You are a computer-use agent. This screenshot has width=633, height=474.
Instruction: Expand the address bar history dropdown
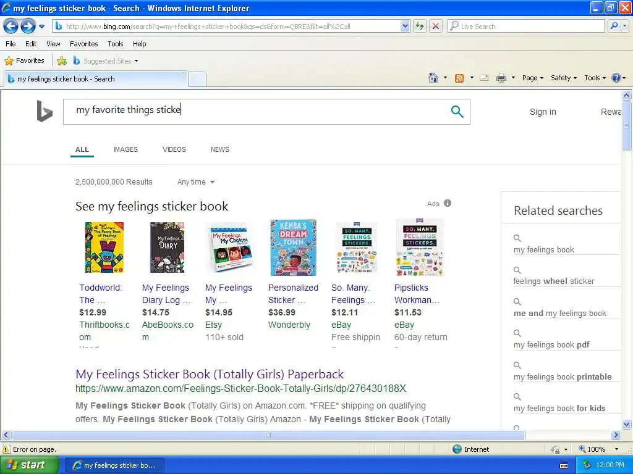(x=405, y=26)
